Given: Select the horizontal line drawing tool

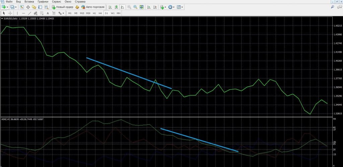Looking at the screenshot, I should (x=23, y=13).
